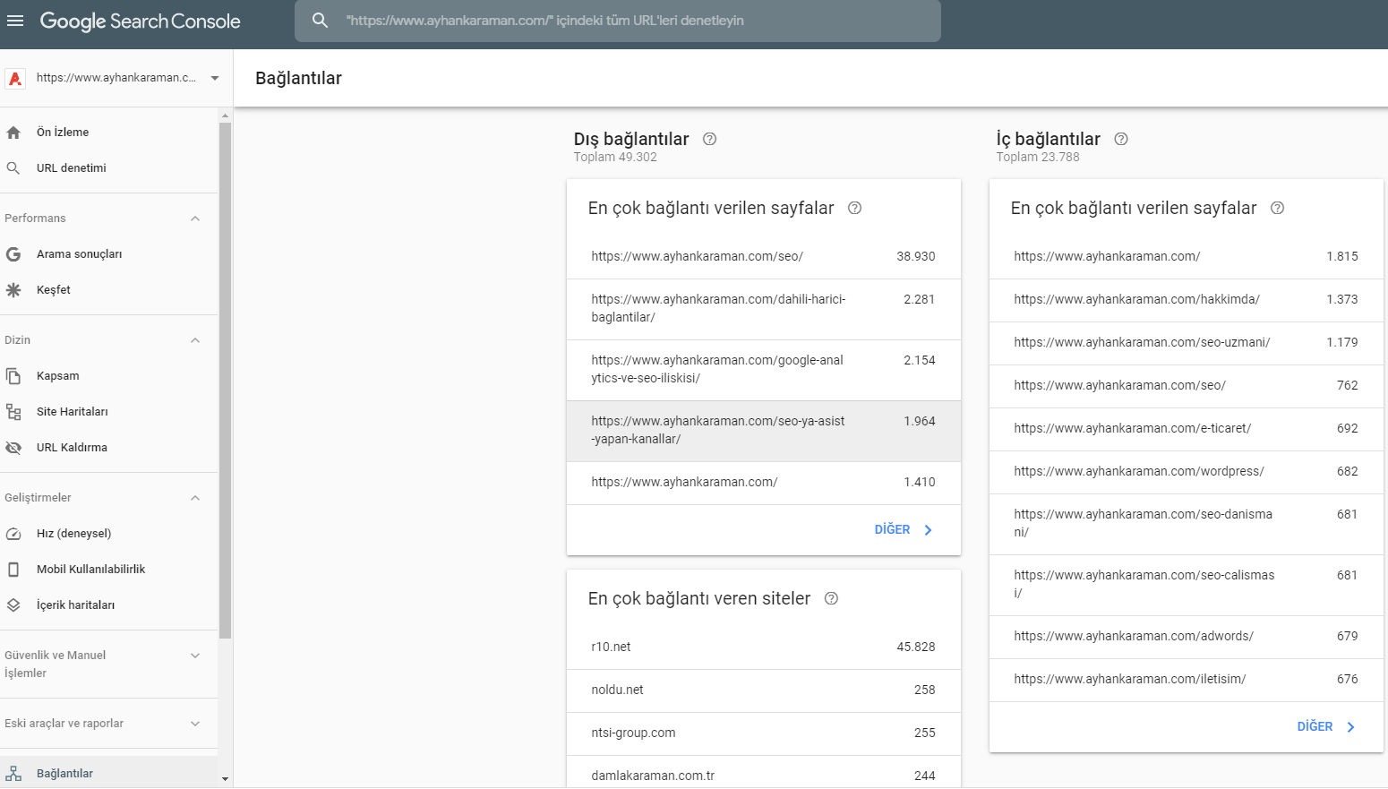
Task: Click help icon next to İç bağlantılar
Action: pos(1120,139)
